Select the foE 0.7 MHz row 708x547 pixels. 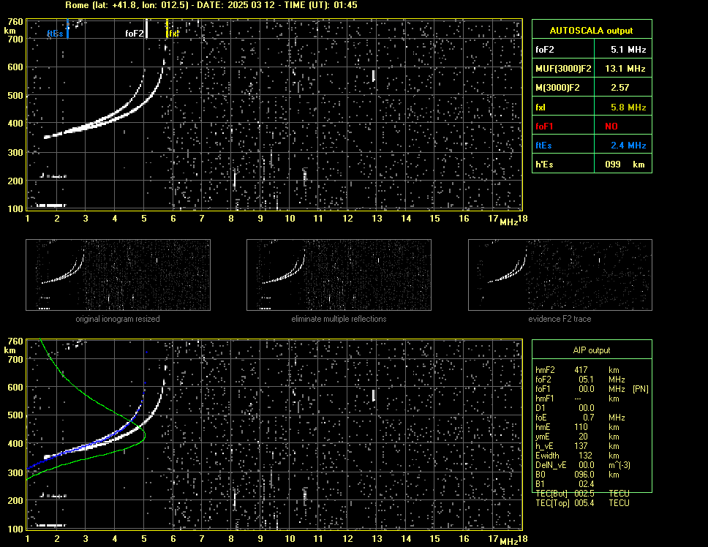[582, 418]
